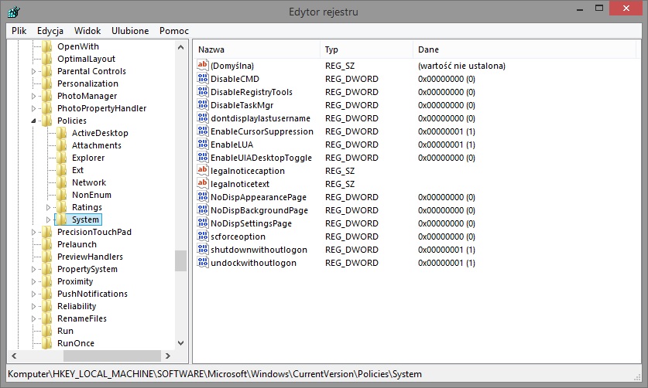Select the NonEnum key
This screenshot has height=388, width=648.
pyautogui.click(x=91, y=195)
